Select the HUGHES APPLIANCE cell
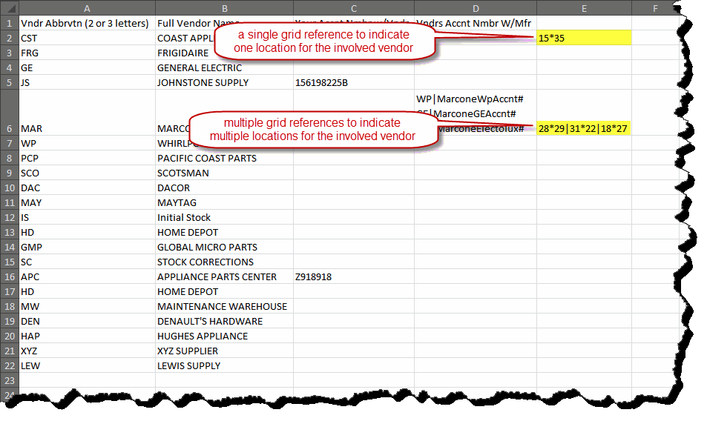The height and width of the screenshot is (421, 707). [x=225, y=337]
